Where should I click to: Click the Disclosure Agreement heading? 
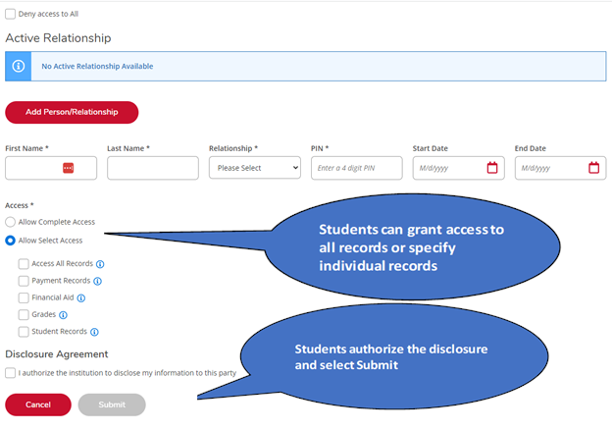pyautogui.click(x=57, y=354)
